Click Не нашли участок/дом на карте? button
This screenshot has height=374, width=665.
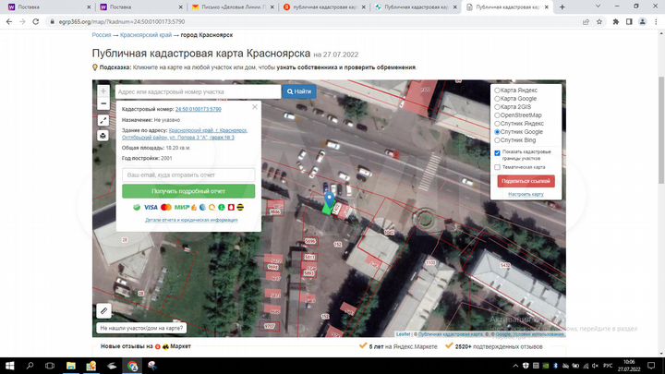click(x=141, y=328)
